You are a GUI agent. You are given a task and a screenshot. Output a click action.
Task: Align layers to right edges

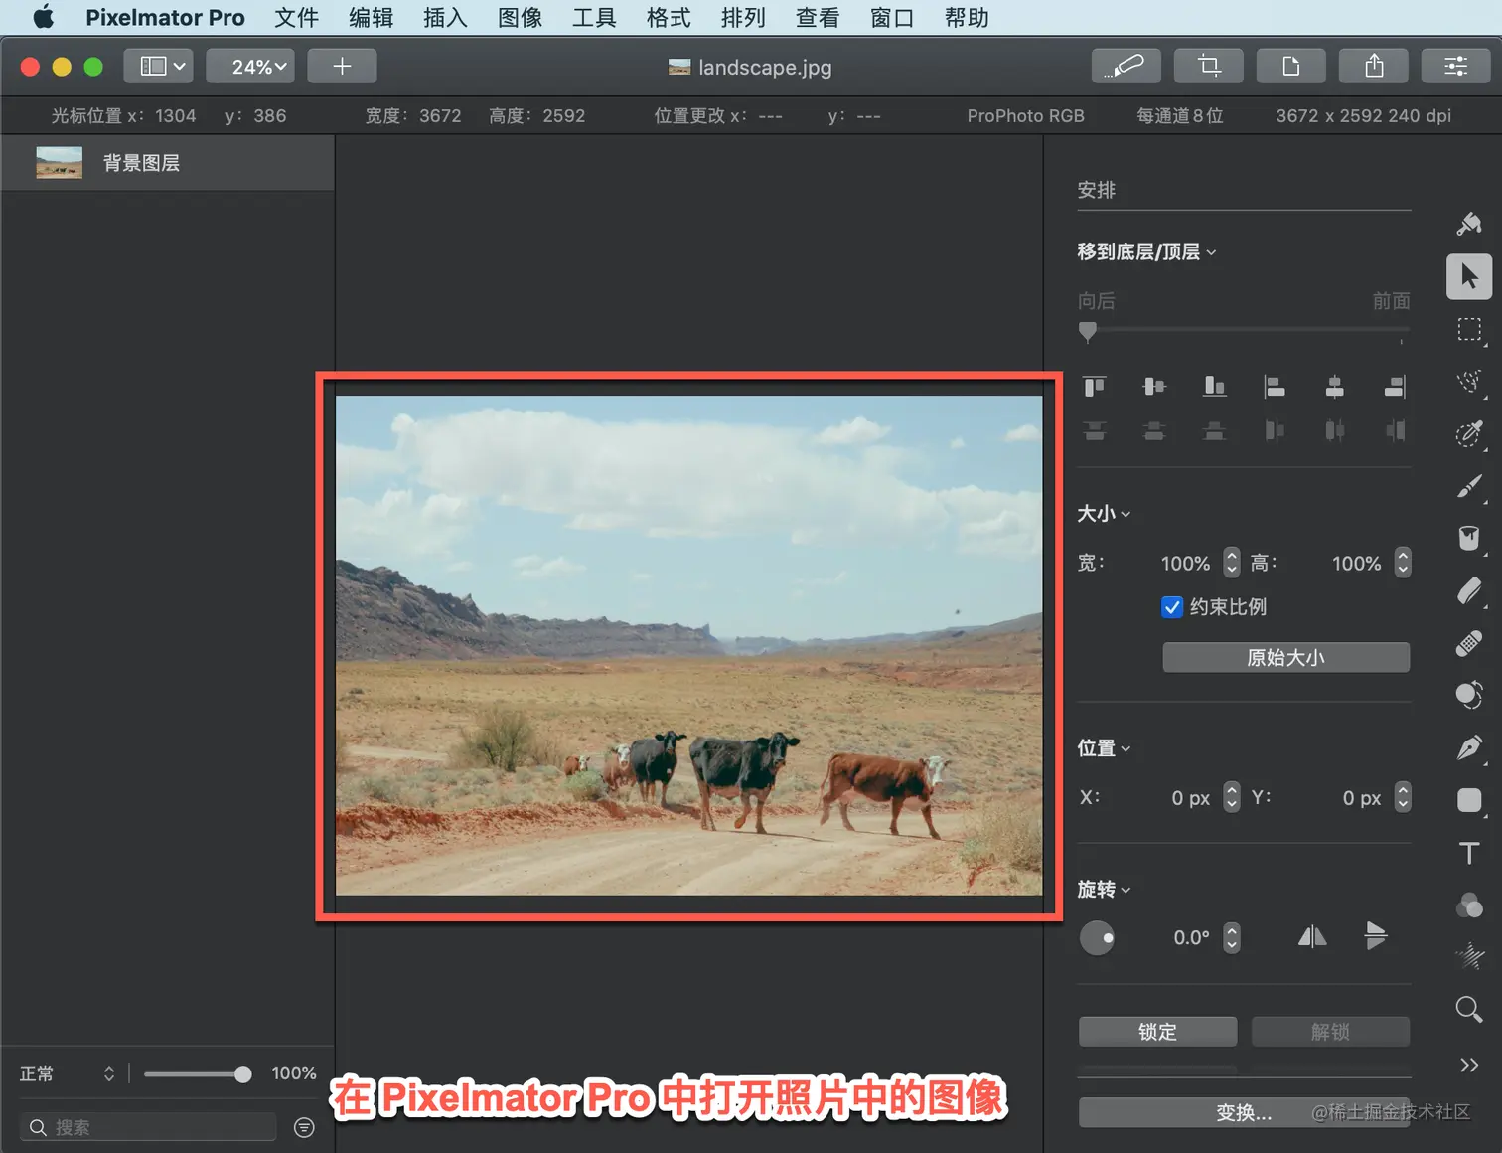click(x=1395, y=386)
